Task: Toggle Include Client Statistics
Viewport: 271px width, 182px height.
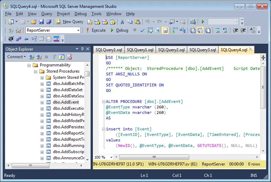Action: click(183, 30)
